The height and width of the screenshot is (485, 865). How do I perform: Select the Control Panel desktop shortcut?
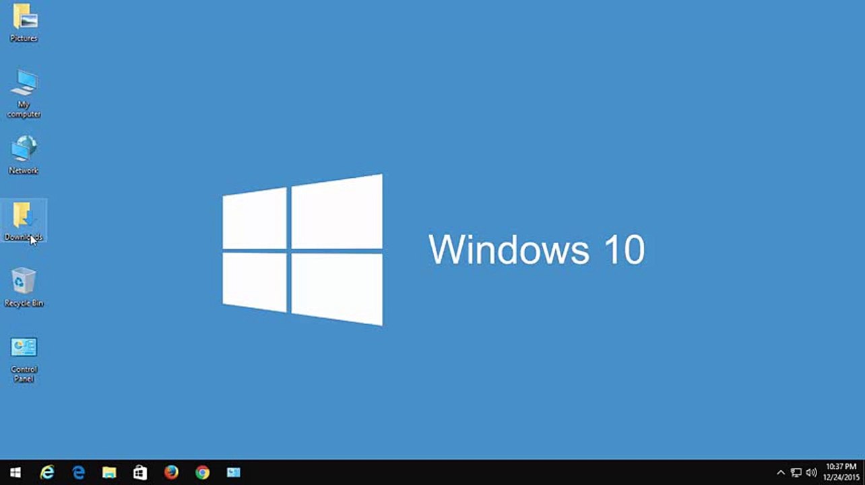point(24,360)
